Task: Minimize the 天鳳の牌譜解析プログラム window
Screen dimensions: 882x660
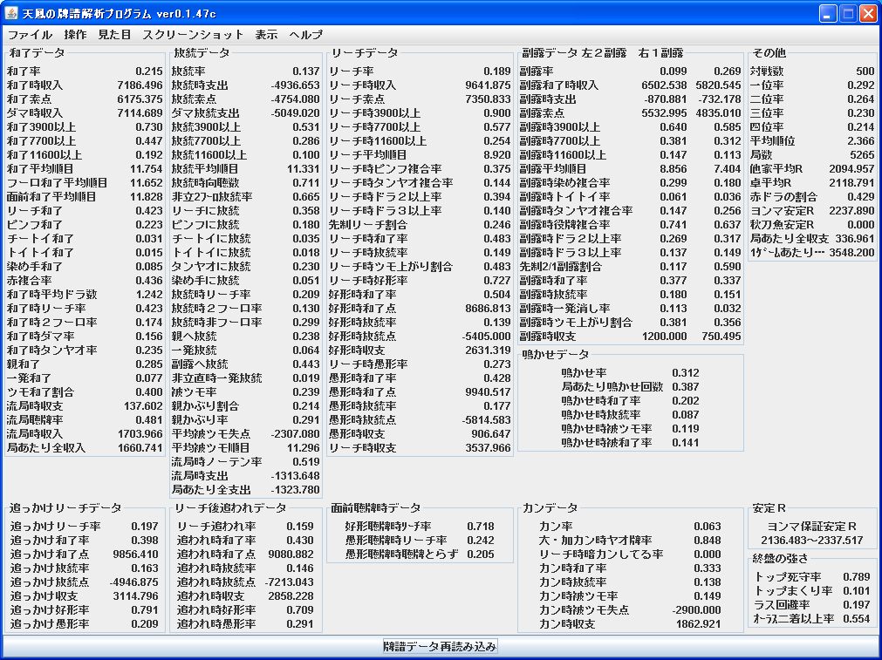Action: [x=827, y=13]
